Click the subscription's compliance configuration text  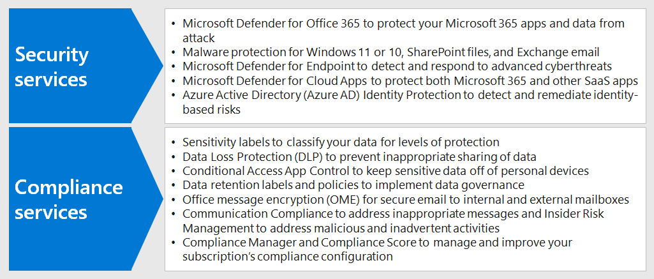(288, 257)
